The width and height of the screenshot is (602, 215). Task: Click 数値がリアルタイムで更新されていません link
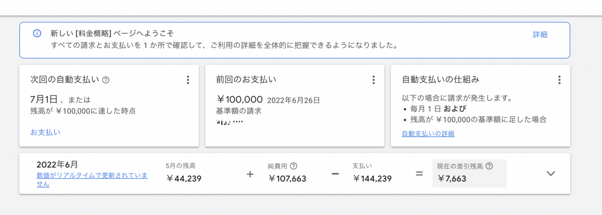[92, 179]
